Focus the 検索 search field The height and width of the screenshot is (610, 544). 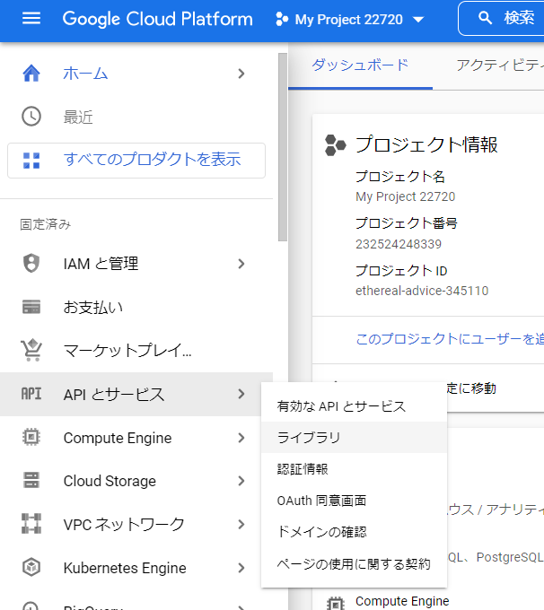click(502, 18)
